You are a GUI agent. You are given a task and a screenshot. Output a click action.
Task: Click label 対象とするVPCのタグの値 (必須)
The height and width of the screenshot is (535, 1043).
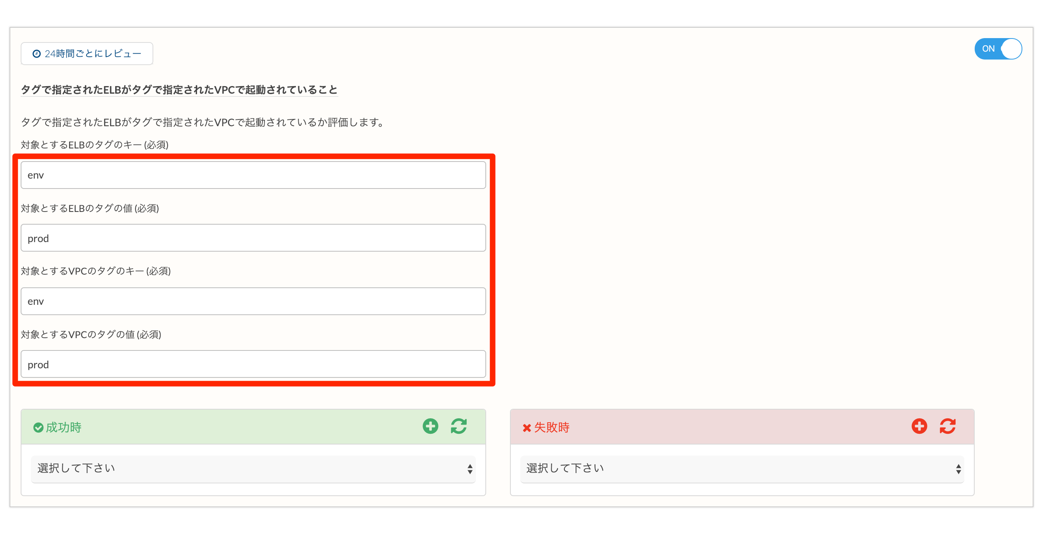tap(91, 334)
